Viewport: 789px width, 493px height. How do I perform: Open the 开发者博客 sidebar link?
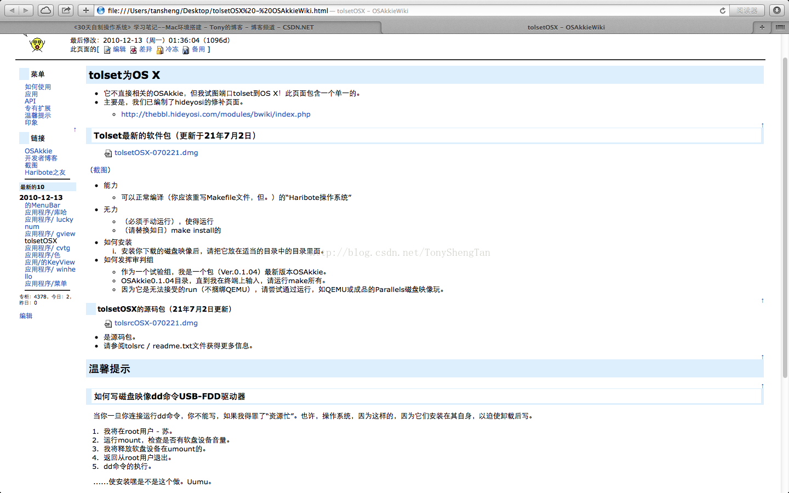click(x=41, y=158)
